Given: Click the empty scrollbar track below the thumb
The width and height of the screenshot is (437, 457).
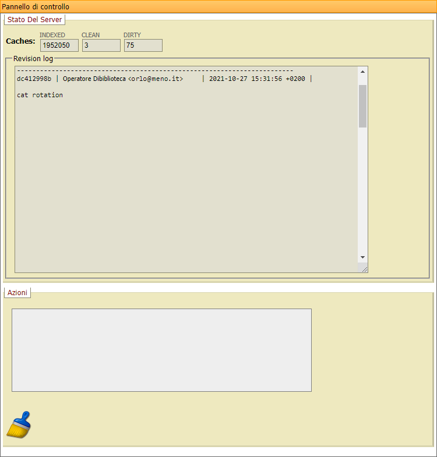Looking at the screenshot, I should 362,192.
